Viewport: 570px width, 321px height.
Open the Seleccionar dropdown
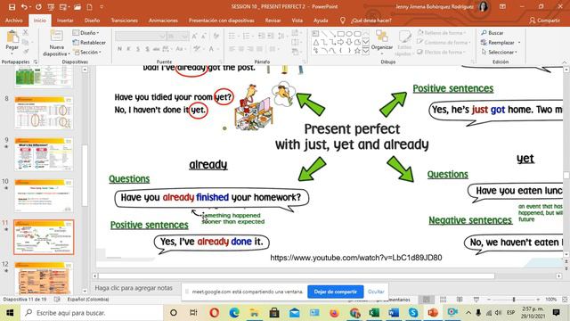(499, 52)
